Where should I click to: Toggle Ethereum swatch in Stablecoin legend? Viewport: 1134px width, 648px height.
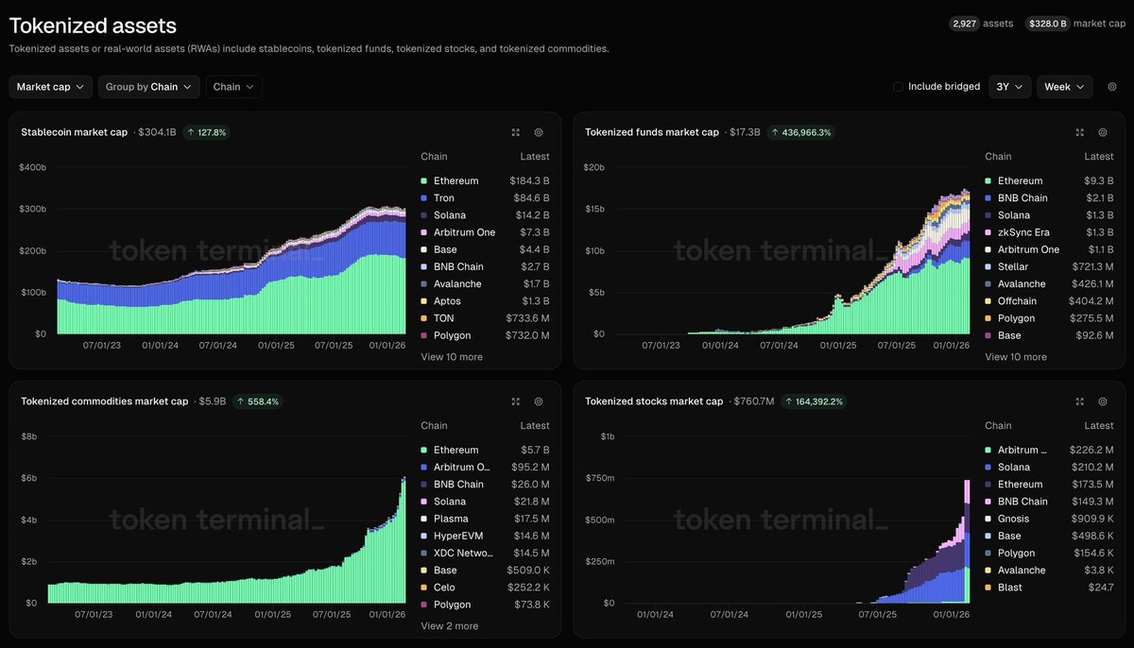tap(424, 181)
